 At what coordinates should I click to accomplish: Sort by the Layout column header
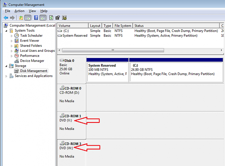pos(95,26)
